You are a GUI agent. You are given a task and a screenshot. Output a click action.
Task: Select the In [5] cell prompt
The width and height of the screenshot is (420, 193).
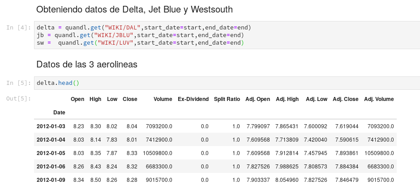pyautogui.click(x=18, y=83)
